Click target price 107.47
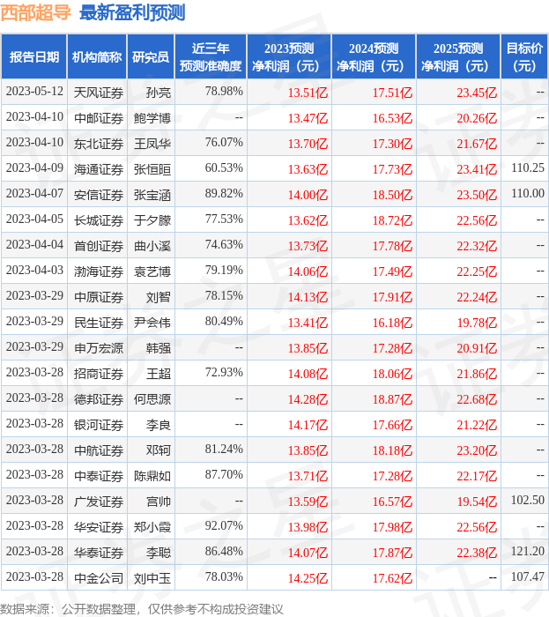 (528, 577)
